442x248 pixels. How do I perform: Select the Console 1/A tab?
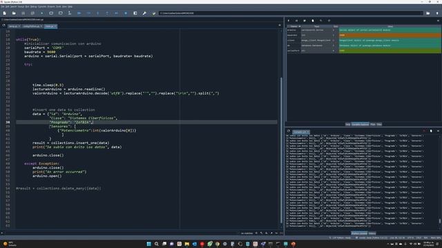pos(301,132)
